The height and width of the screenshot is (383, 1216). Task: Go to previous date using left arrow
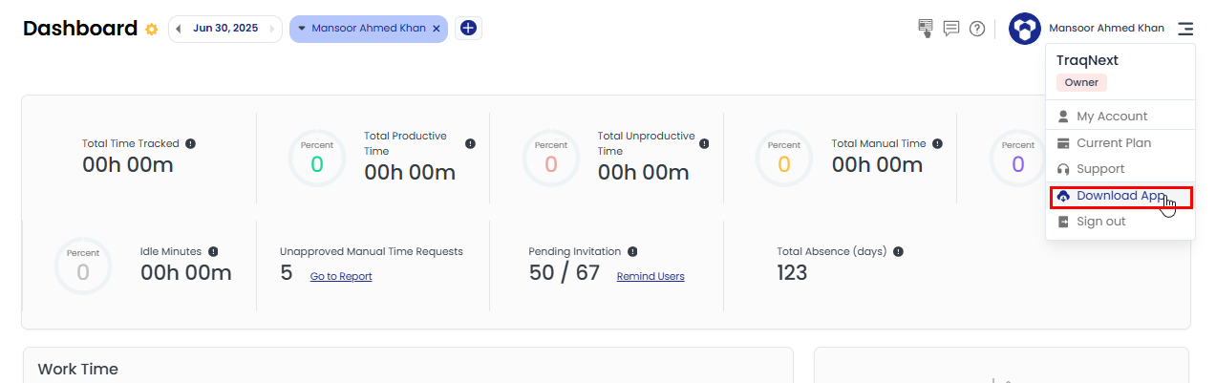[179, 29]
